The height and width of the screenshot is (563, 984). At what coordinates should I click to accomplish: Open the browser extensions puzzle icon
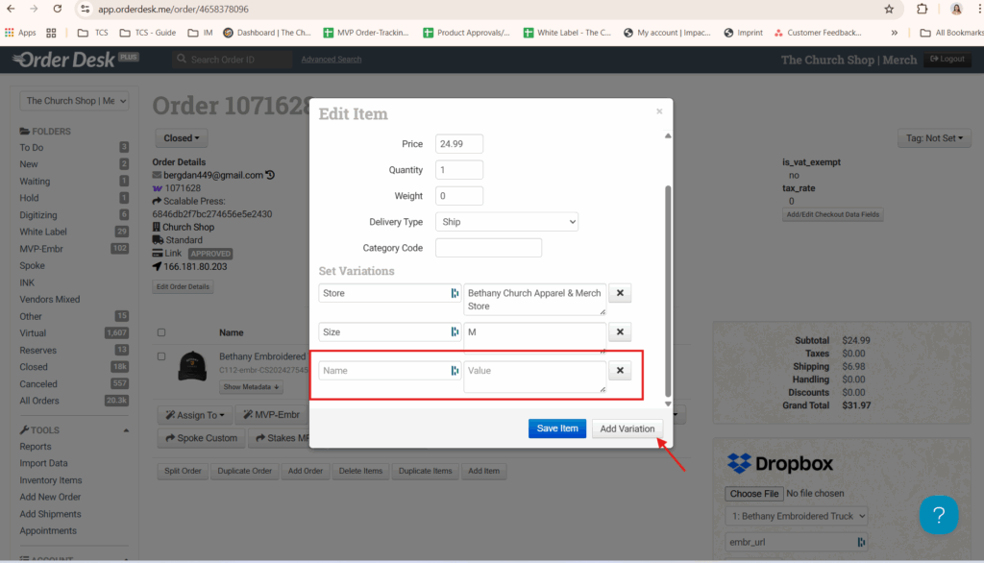click(x=922, y=9)
